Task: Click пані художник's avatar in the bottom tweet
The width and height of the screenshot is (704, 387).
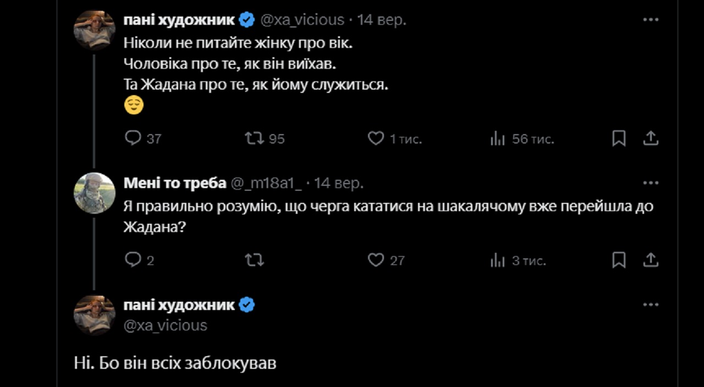Action: pyautogui.click(x=94, y=314)
